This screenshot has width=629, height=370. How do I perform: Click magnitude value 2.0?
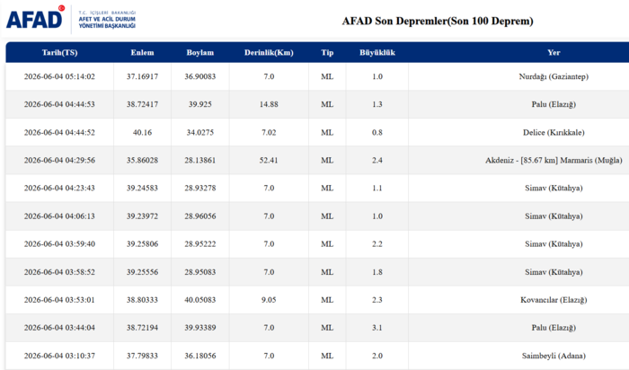click(x=377, y=356)
